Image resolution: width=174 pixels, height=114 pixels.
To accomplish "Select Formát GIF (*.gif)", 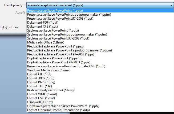I will point(100,74).
